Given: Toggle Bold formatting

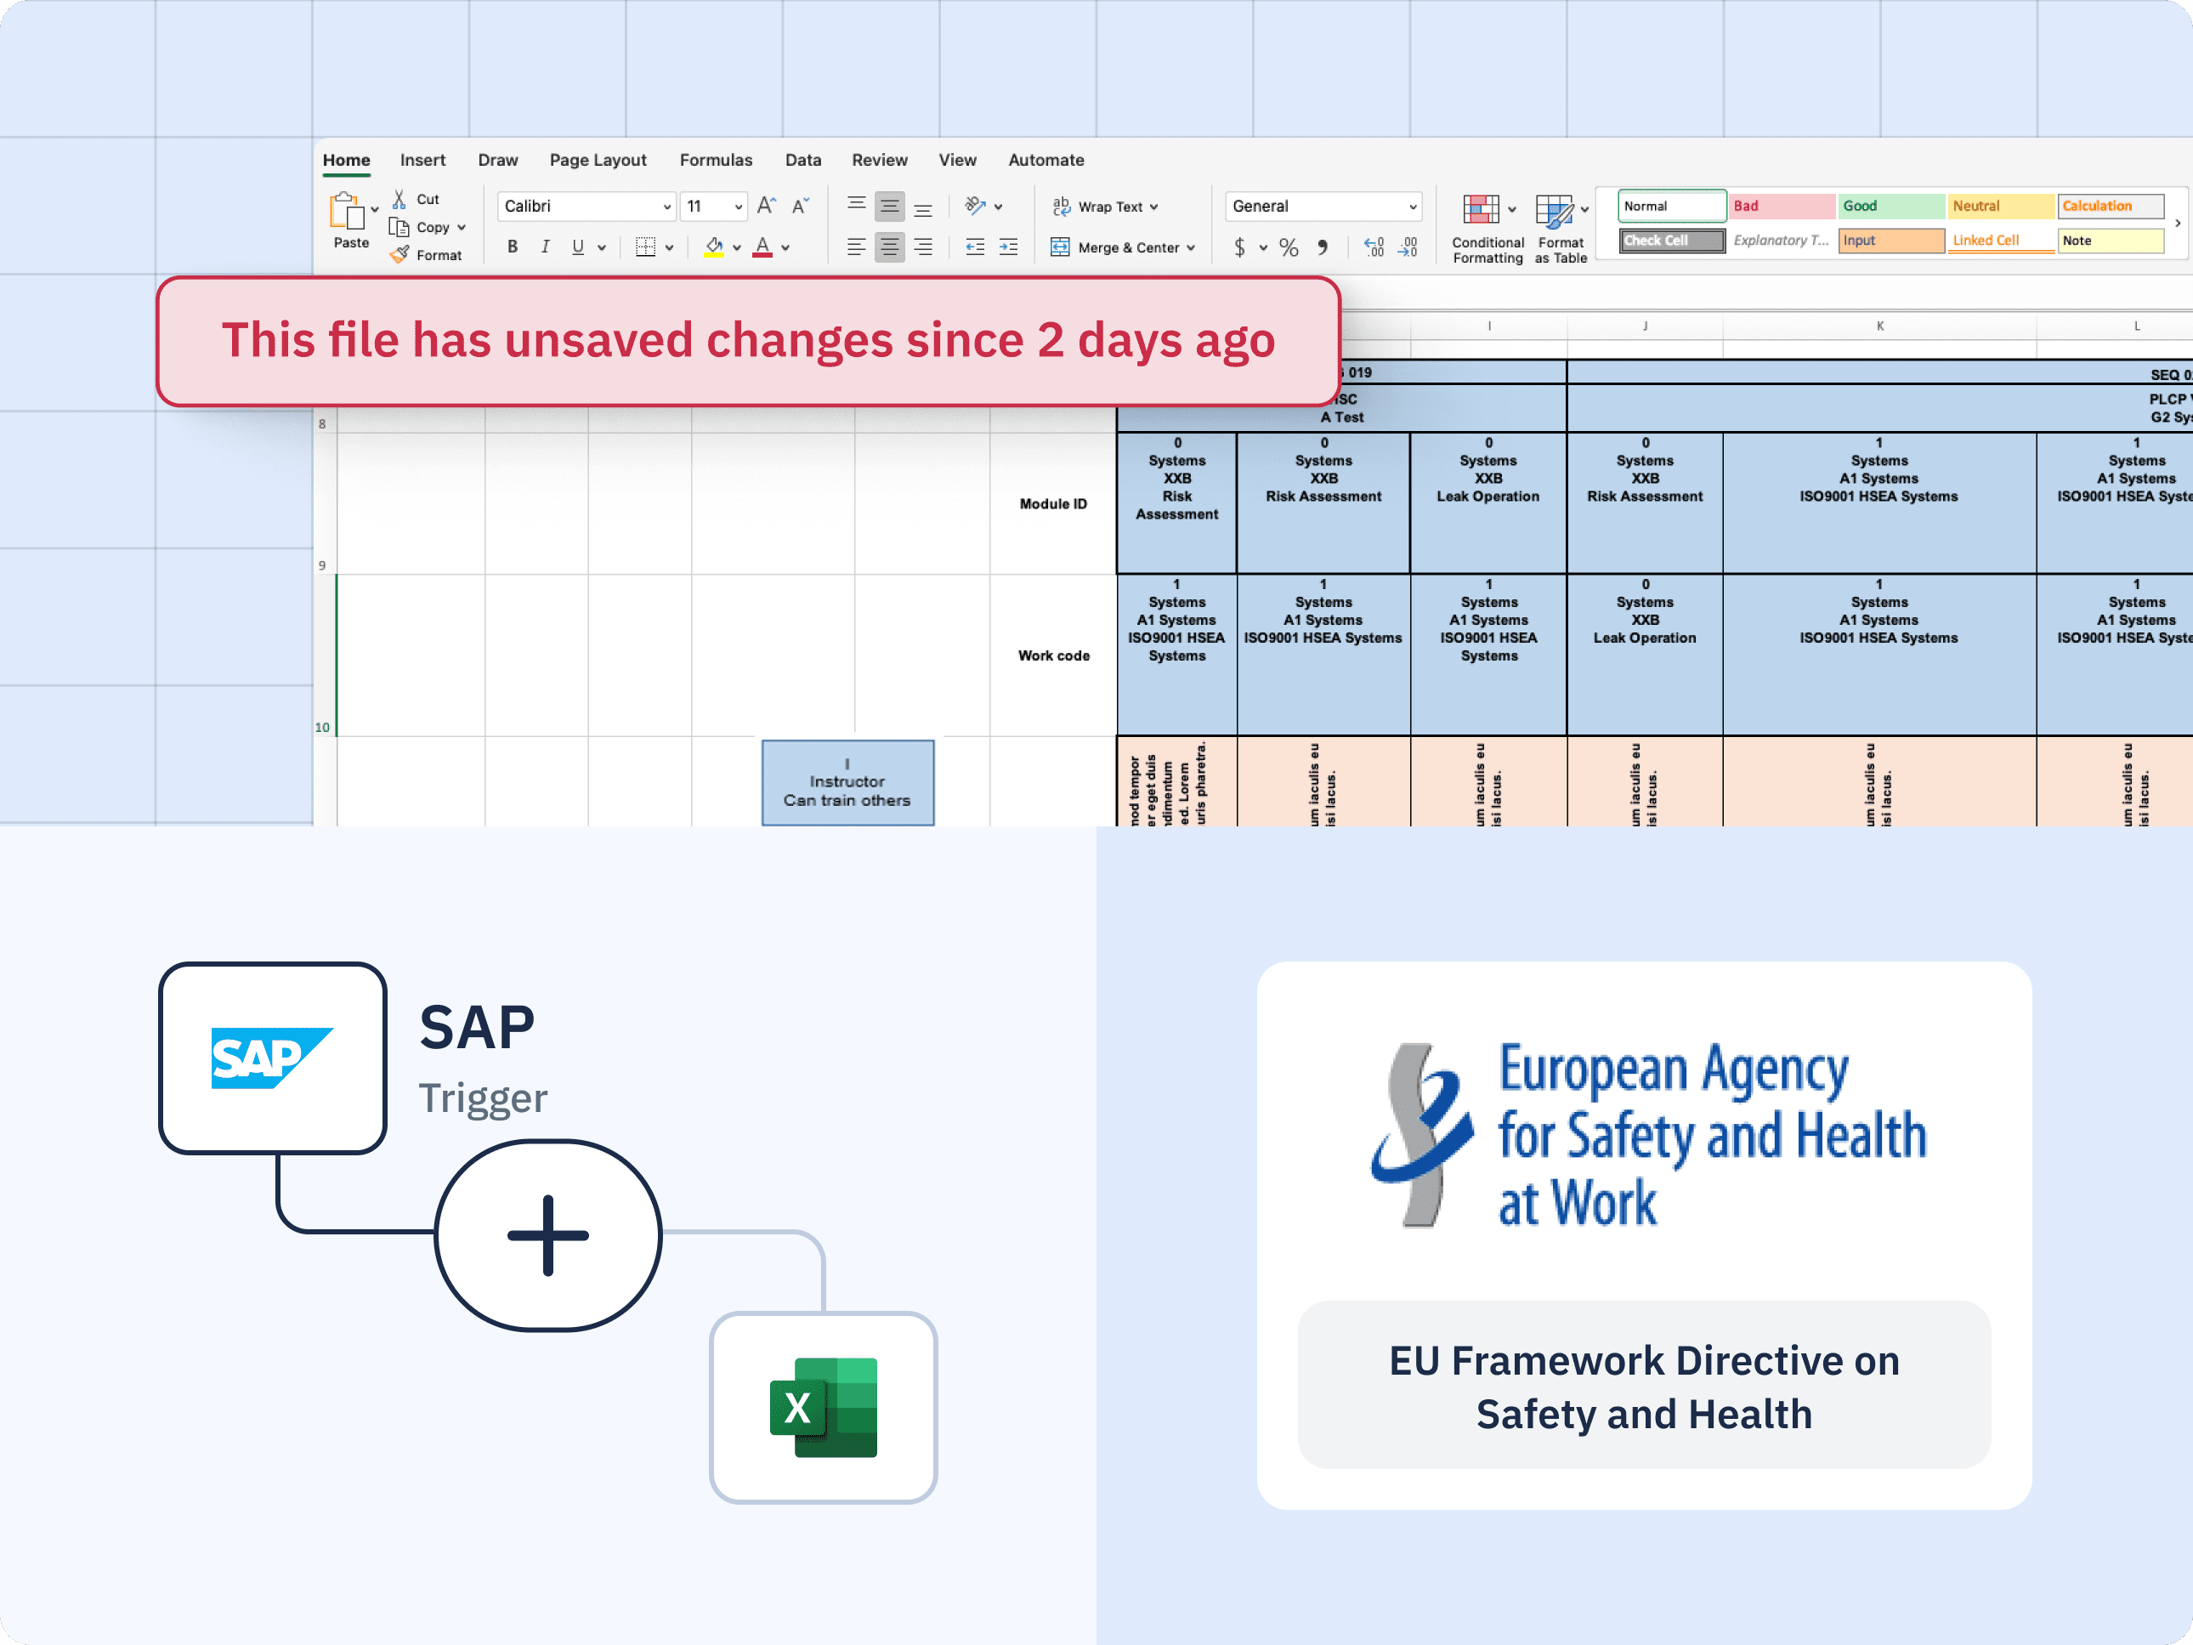Looking at the screenshot, I should point(513,247).
